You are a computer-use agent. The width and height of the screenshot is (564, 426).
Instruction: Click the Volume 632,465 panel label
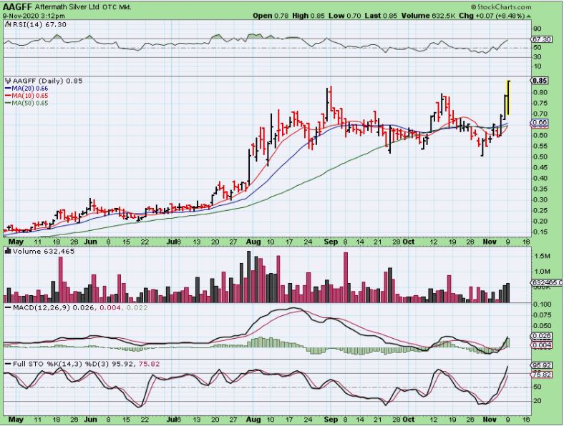pyautogui.click(x=44, y=251)
